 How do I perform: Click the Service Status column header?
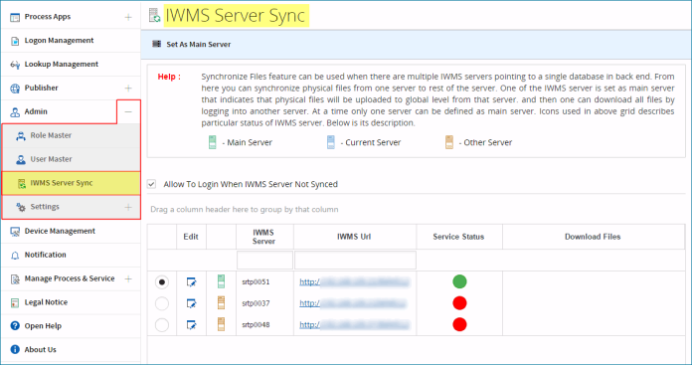459,237
